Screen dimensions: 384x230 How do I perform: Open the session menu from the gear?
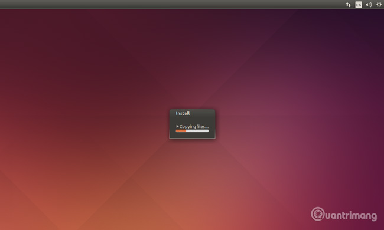pos(379,5)
